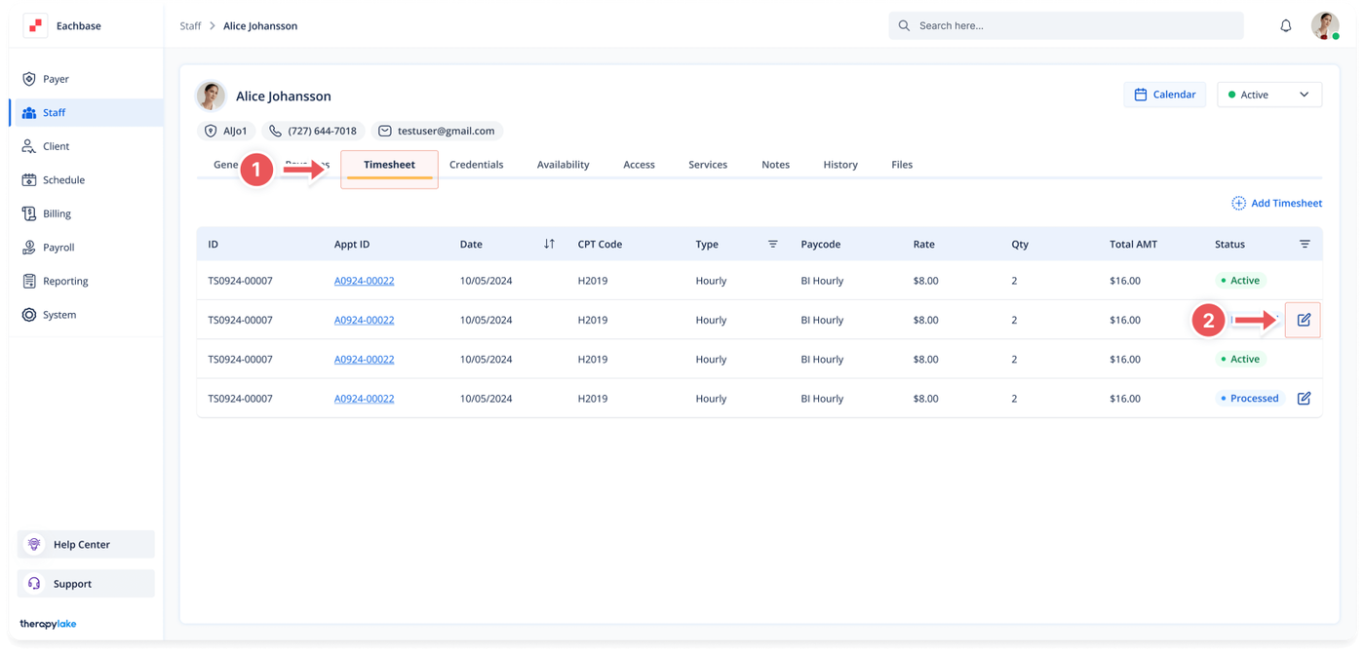
Task: Open System settings in the sidebar
Action: [x=58, y=315]
